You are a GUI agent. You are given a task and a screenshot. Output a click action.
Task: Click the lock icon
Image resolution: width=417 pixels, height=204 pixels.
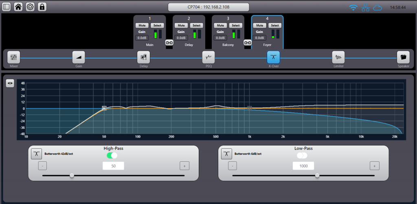click(42, 7)
